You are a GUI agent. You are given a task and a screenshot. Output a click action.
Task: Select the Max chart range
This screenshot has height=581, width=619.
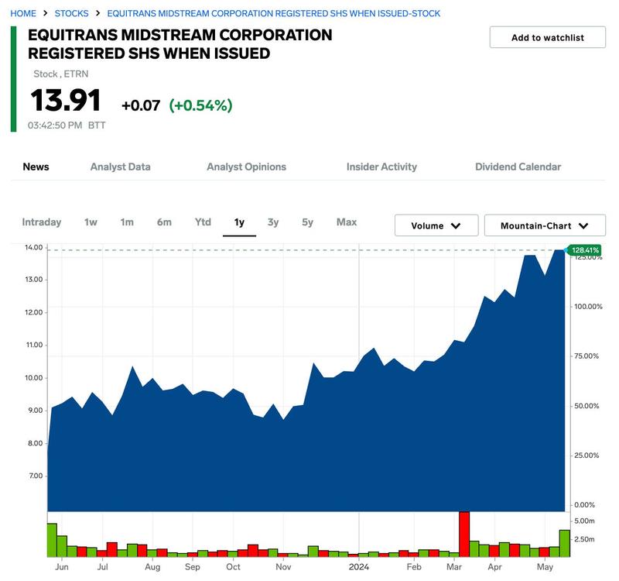[347, 222]
